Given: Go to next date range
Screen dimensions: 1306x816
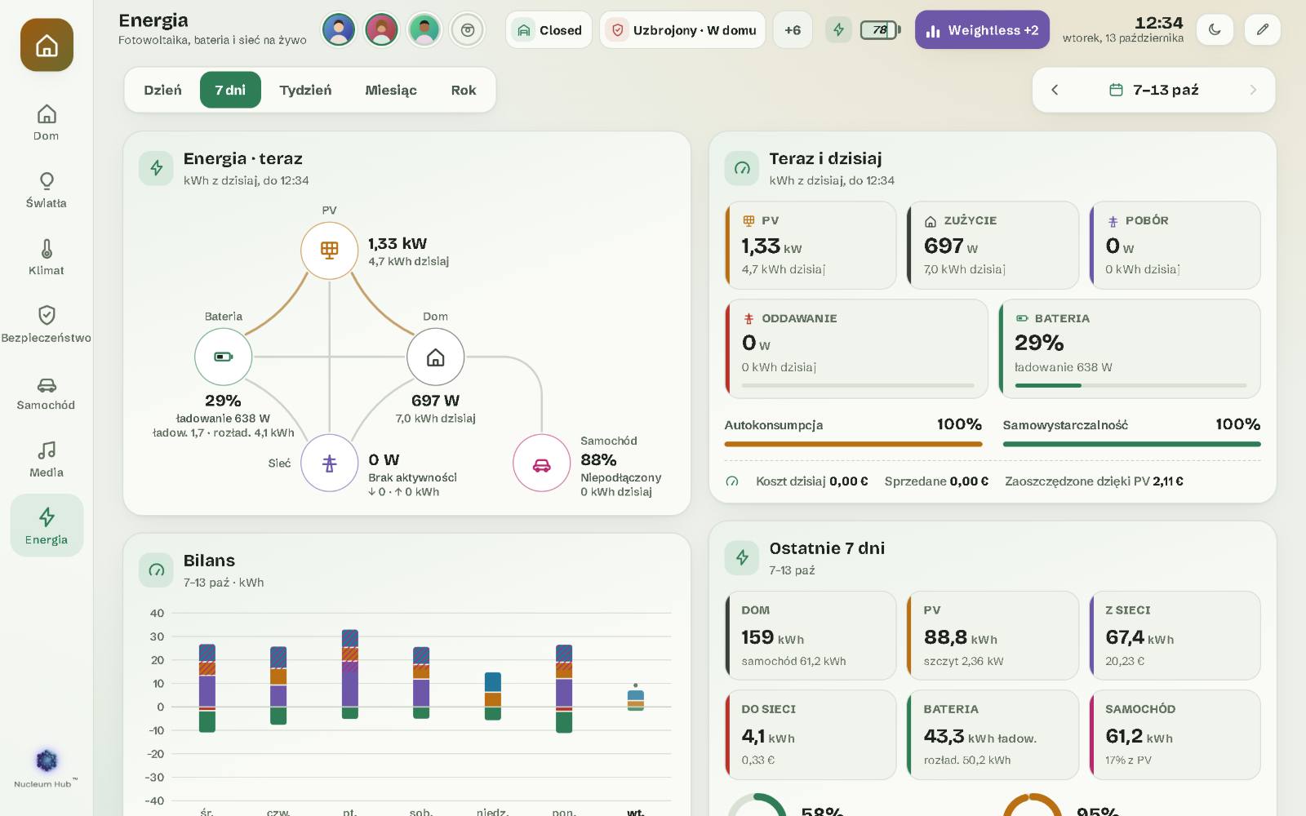Looking at the screenshot, I should (x=1253, y=90).
